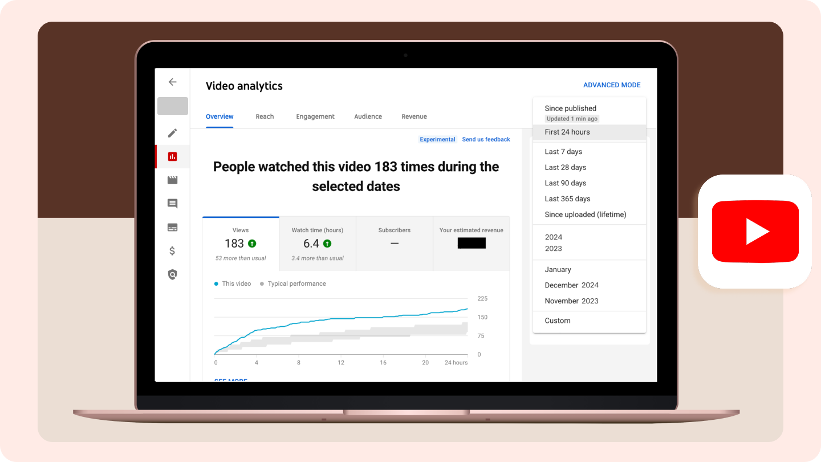Select the First 24 hours option
821x462 pixels.
click(x=567, y=132)
